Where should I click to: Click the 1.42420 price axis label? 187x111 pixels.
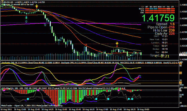pyautogui.click(x=183, y=39)
